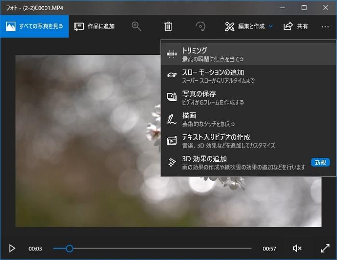Unmute the video with speaker icon
This screenshot has width=337, height=260.
coord(297,248)
